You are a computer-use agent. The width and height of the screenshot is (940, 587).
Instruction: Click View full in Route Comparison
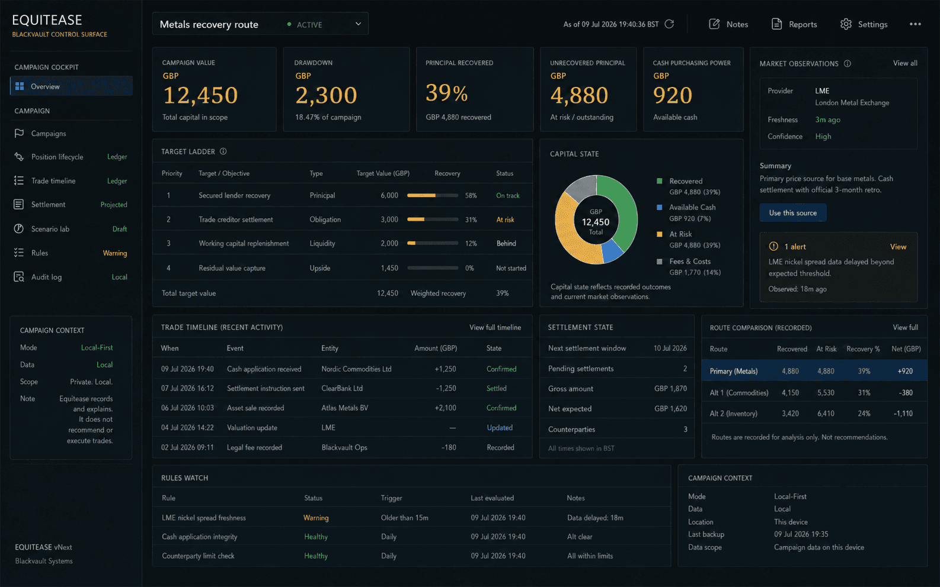click(x=905, y=327)
